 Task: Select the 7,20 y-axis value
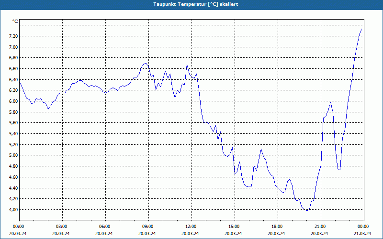click(x=14, y=36)
